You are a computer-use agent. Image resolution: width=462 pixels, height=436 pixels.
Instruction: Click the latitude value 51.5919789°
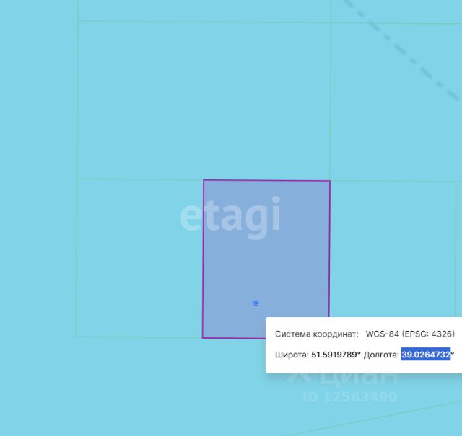(336, 355)
